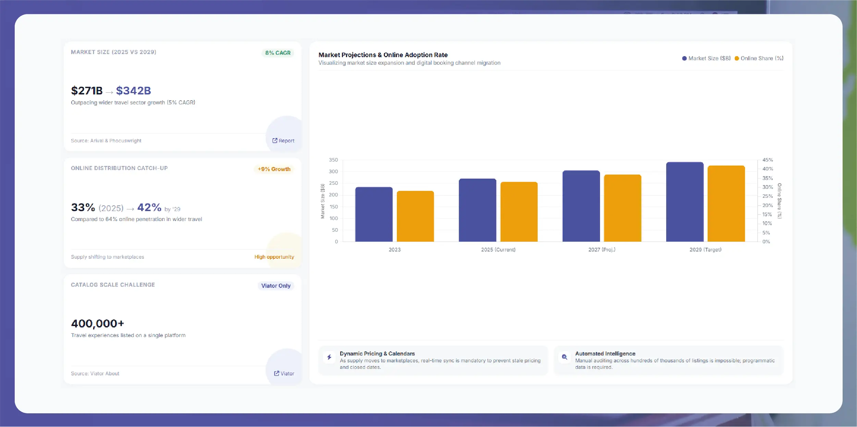
Task: Select the 2025 (Current) orange bar
Action: click(519, 212)
